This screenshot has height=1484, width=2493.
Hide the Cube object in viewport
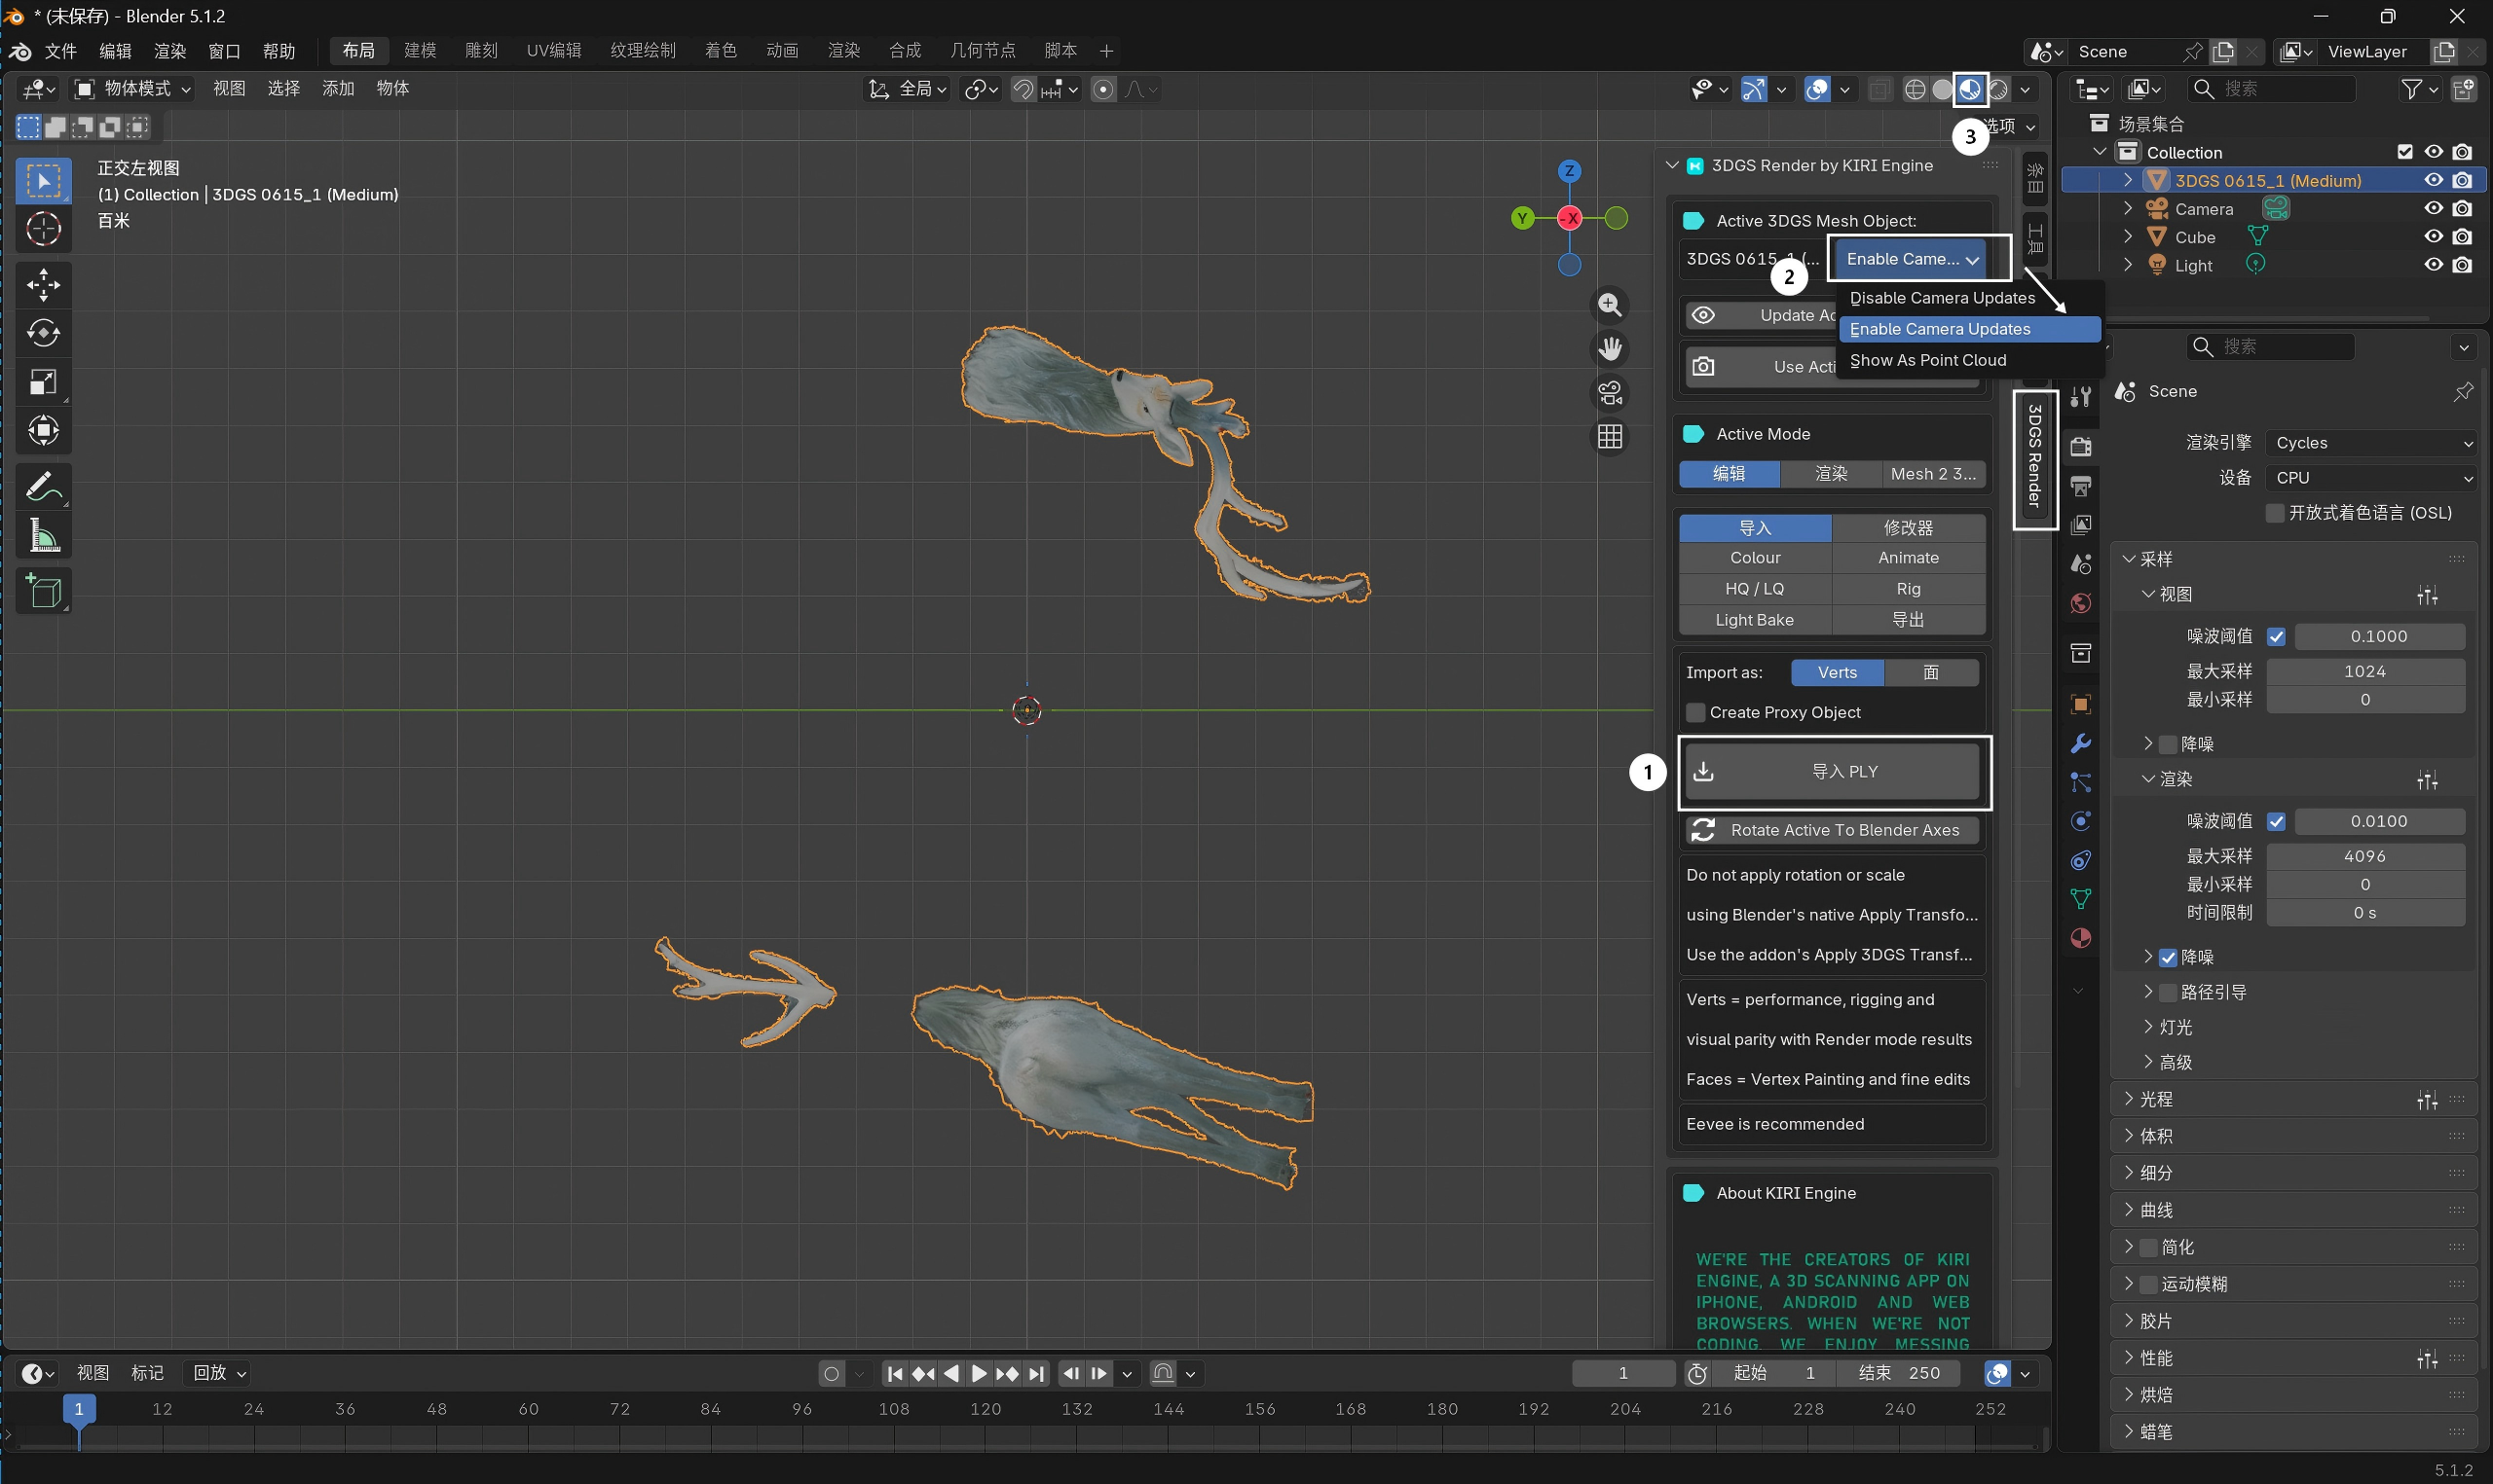[2433, 237]
